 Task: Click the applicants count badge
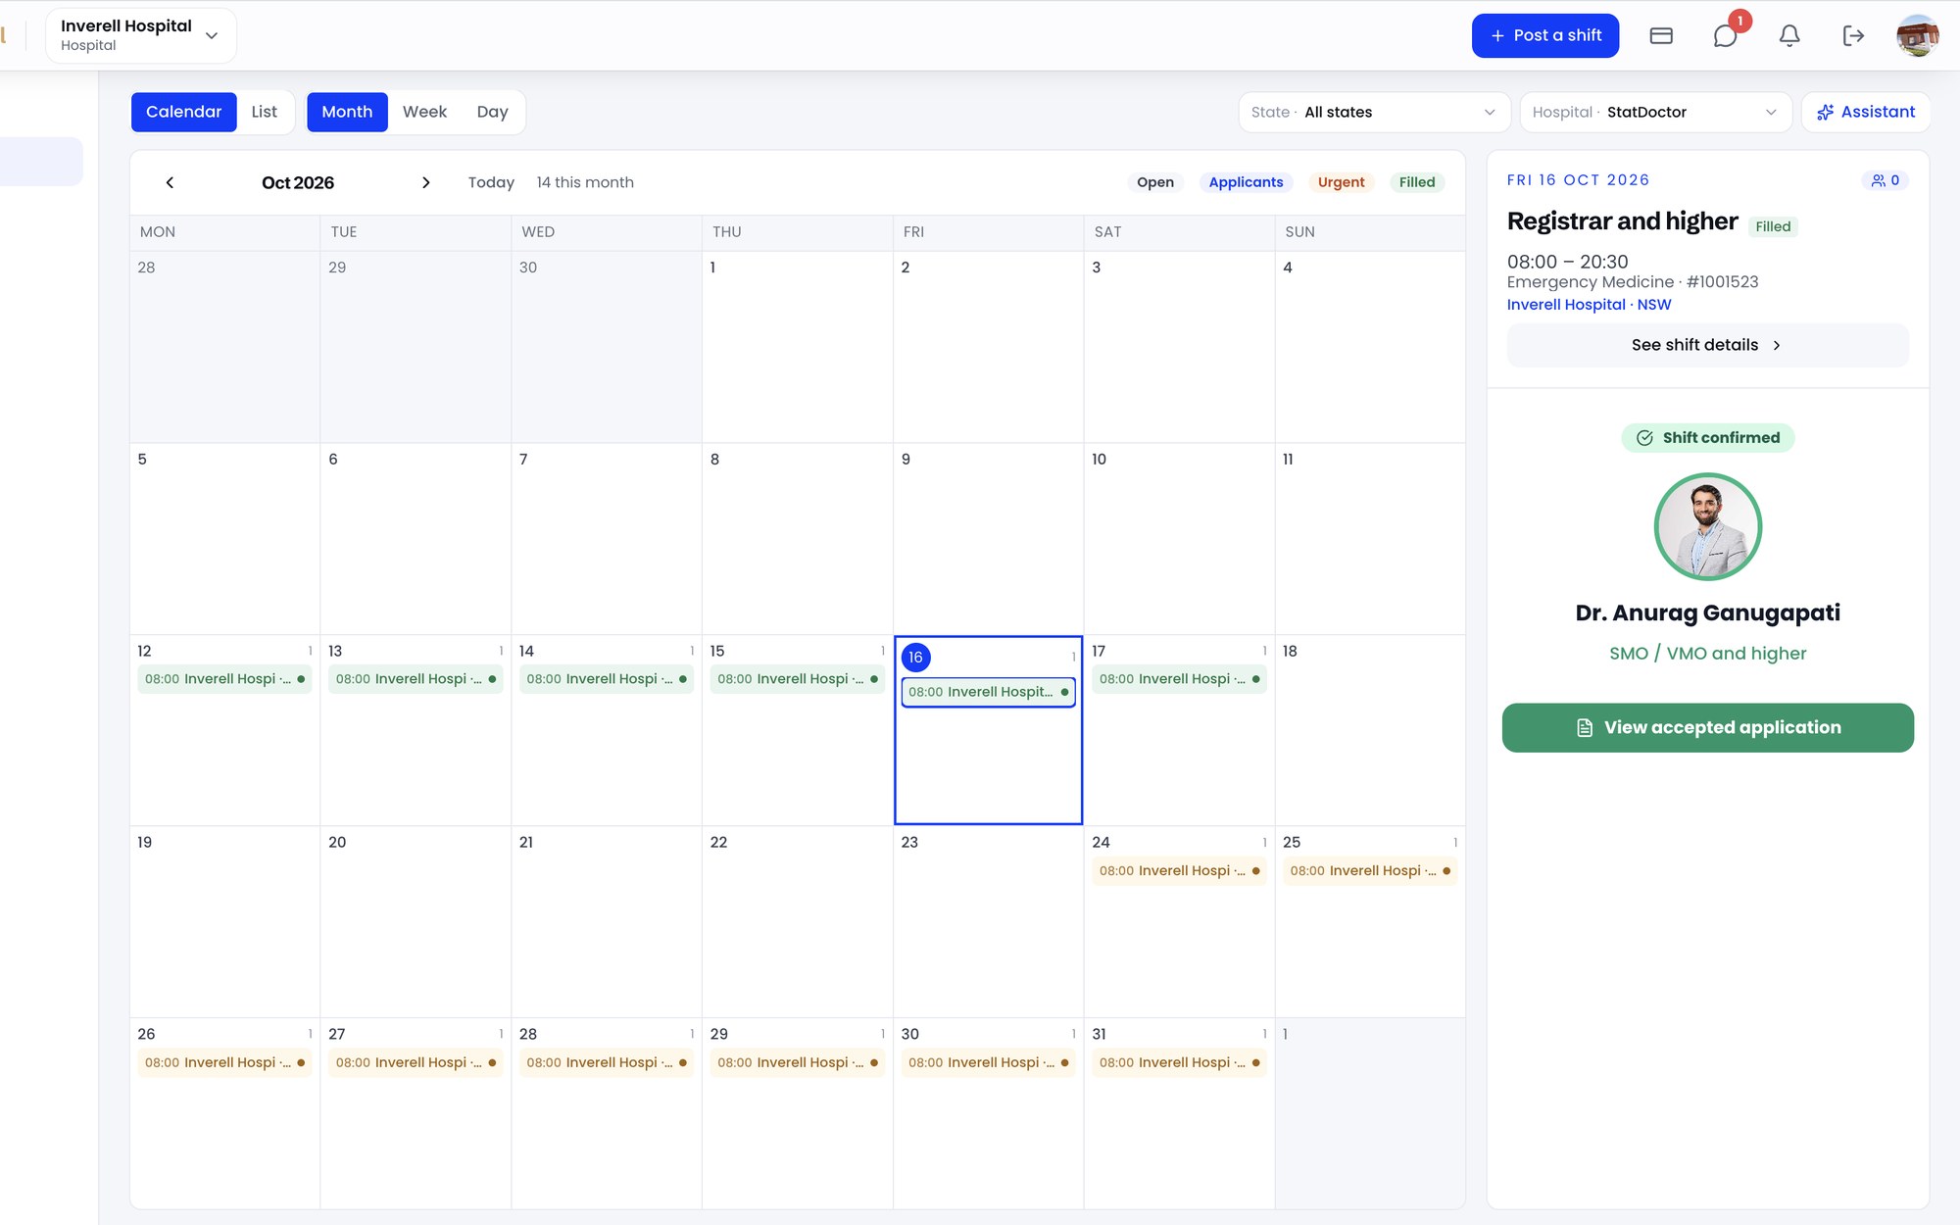1886,180
